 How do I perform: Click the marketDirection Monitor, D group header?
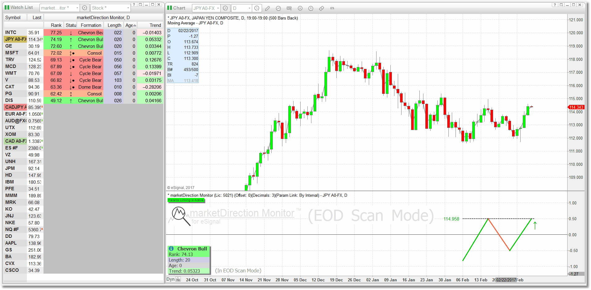click(103, 18)
